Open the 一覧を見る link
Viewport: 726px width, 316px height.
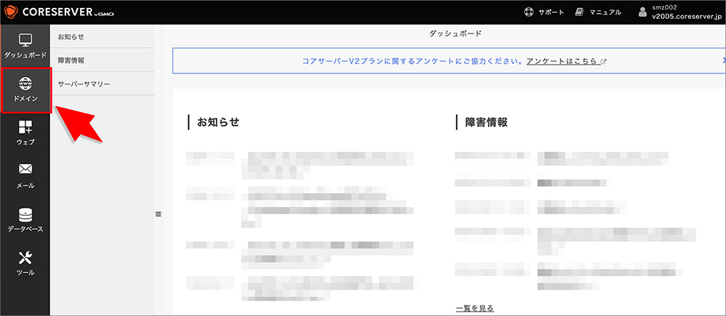[x=475, y=308]
